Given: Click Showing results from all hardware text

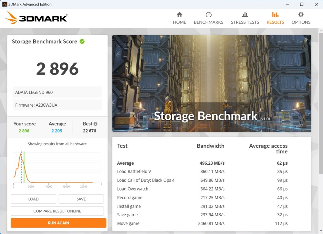Looking at the screenshot, I should (57, 144).
